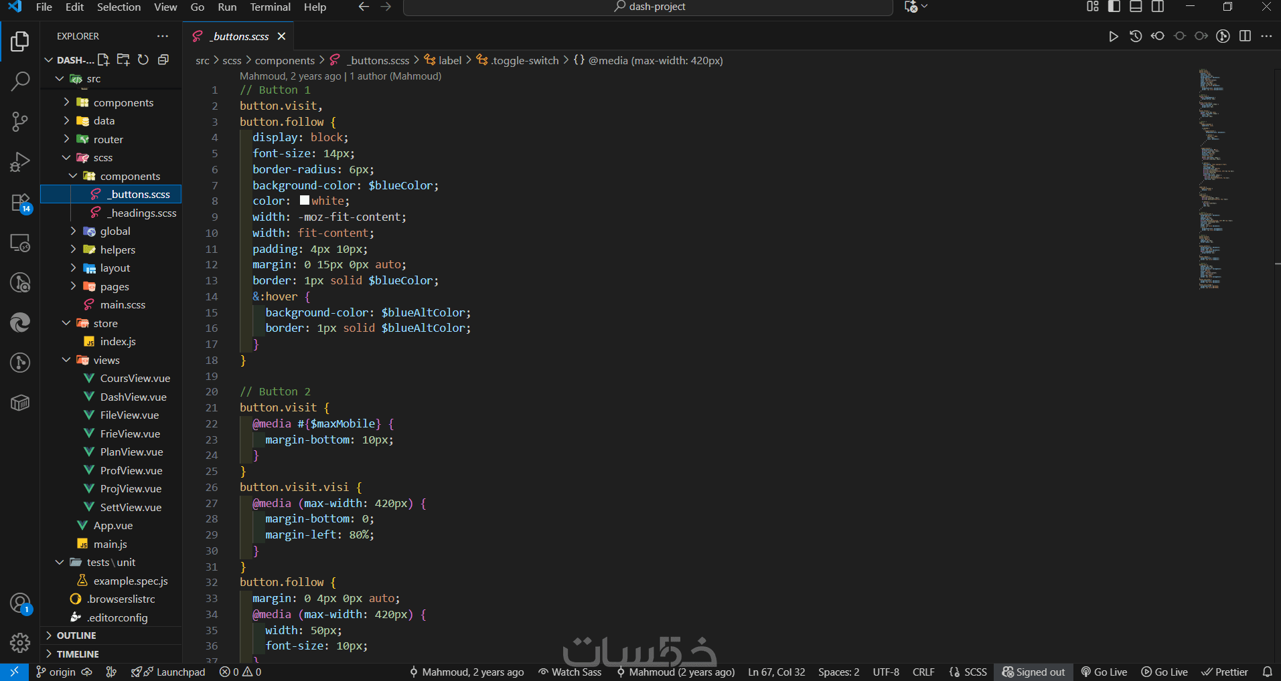Image resolution: width=1281 pixels, height=681 pixels.
Task: Open editor More Actions ellipsis
Action: click(x=1266, y=36)
